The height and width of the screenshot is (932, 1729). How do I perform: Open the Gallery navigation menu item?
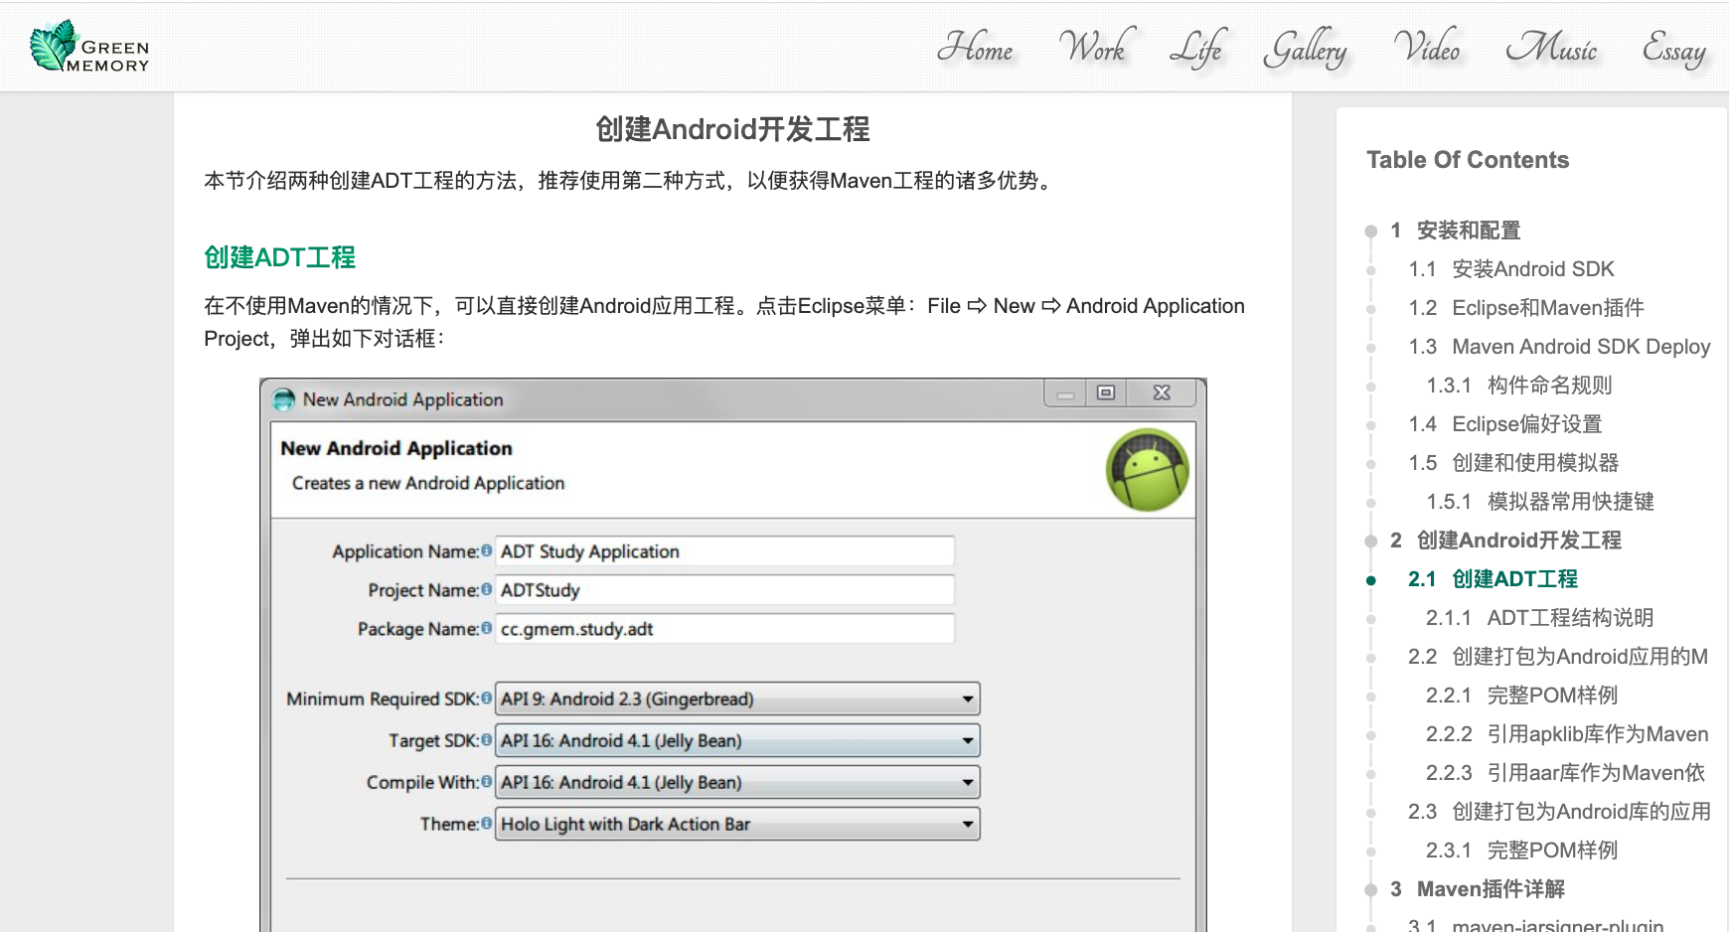click(1305, 48)
